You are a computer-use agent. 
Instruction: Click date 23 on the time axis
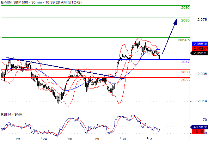(x=18, y=139)
